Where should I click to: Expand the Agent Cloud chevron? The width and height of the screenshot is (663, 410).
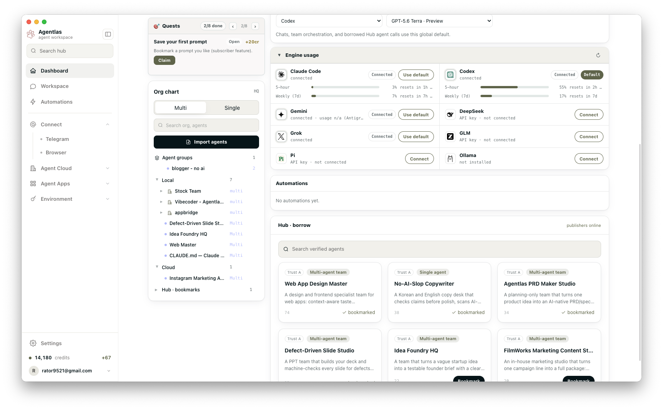108,168
